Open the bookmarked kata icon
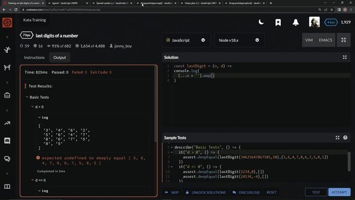 coord(278,22)
